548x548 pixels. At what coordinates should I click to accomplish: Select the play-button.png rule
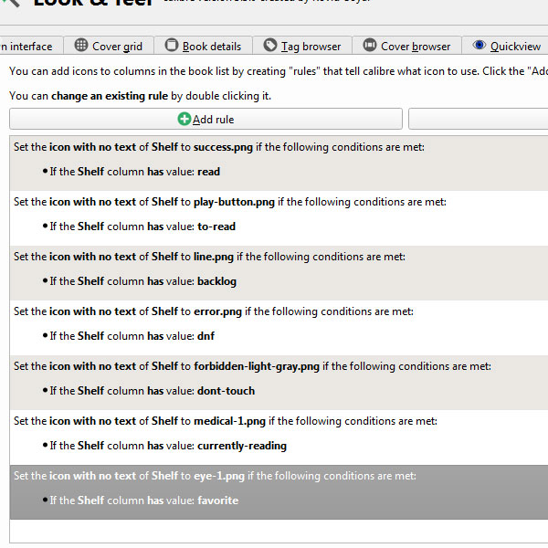point(279,218)
